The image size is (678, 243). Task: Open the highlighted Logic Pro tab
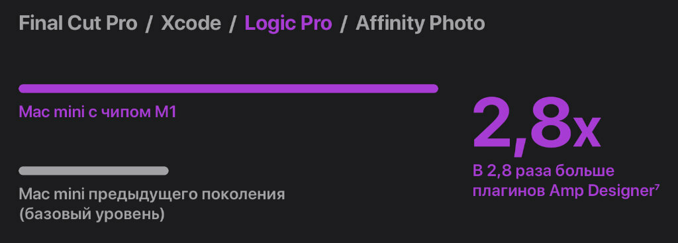(289, 23)
